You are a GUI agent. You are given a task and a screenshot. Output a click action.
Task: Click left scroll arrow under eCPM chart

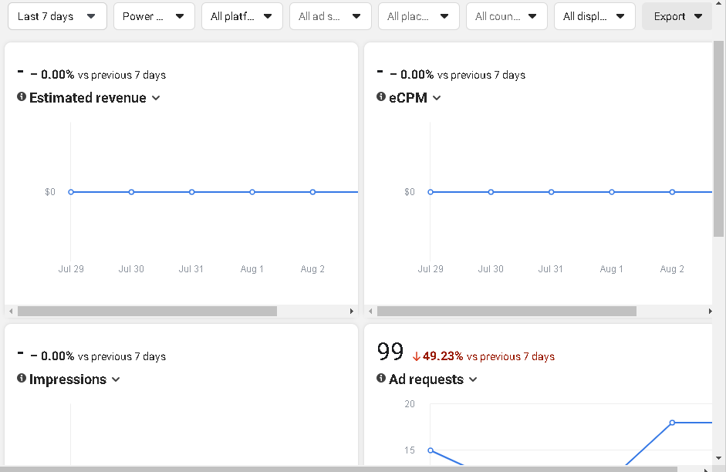[x=370, y=311]
